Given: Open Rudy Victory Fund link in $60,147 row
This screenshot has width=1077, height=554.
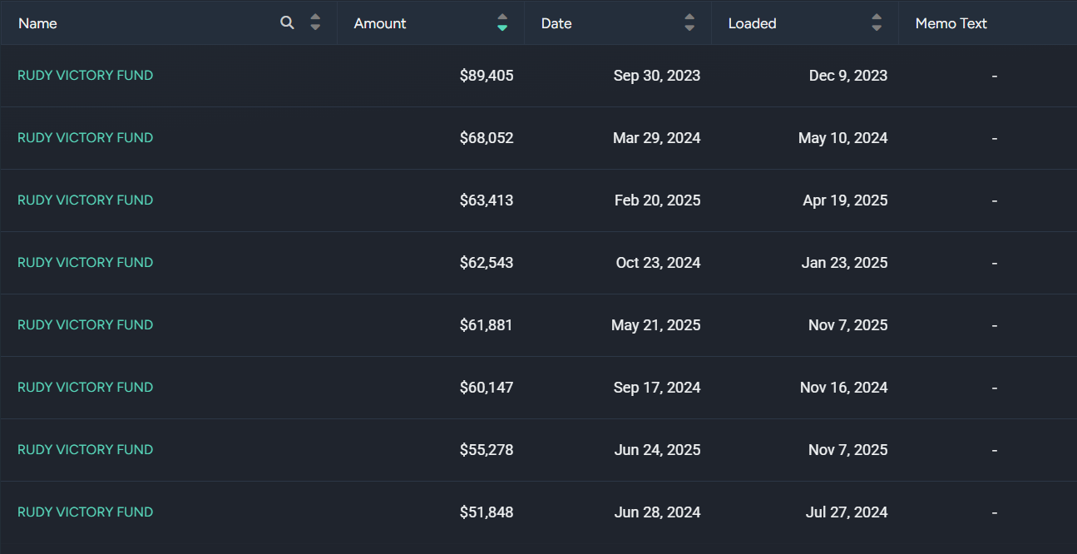Looking at the screenshot, I should pyautogui.click(x=86, y=388).
